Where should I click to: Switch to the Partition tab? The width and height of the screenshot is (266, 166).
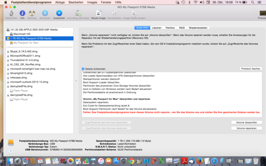click(x=170, y=28)
